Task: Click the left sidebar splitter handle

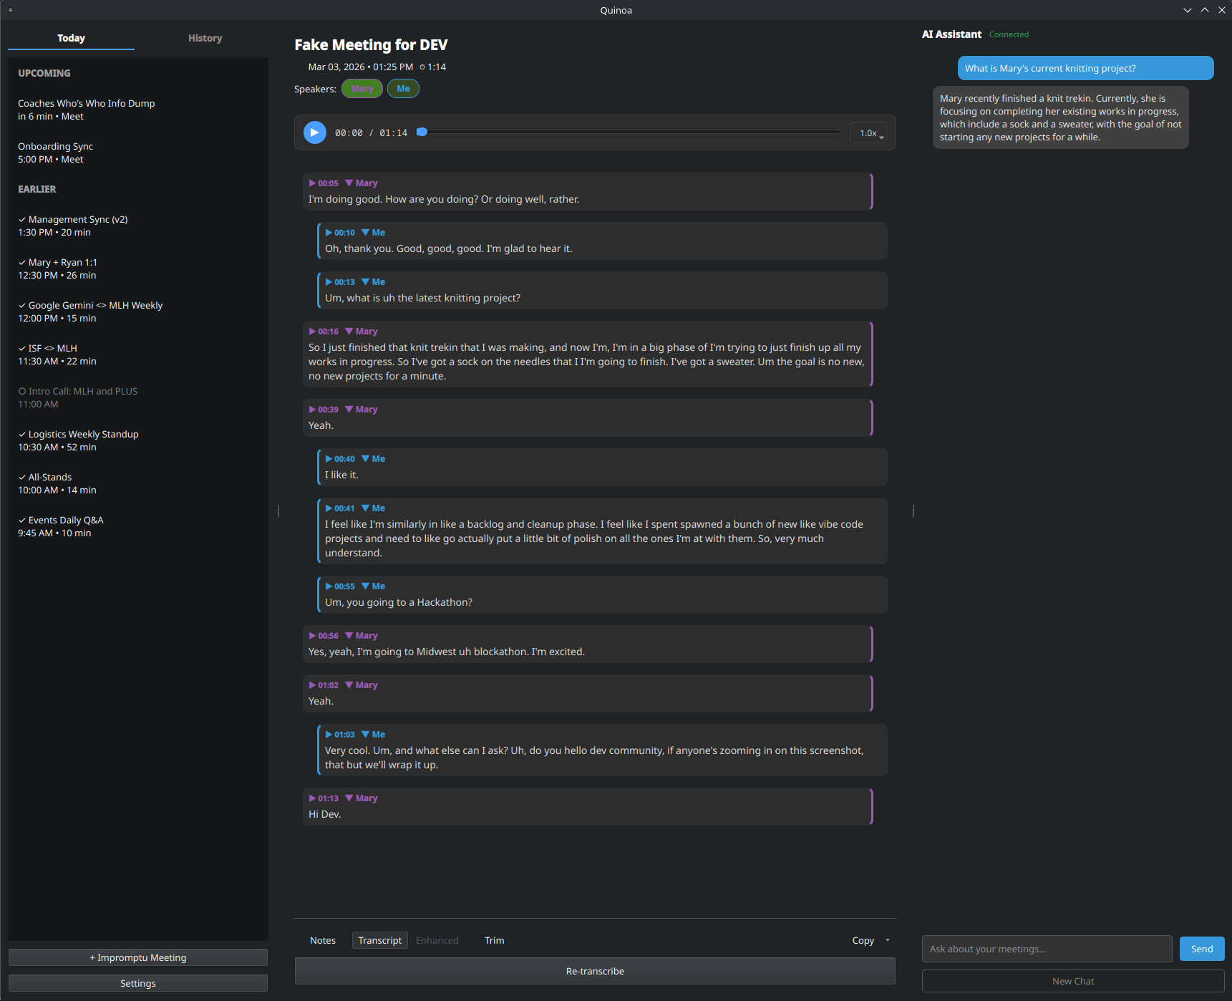Action: pyautogui.click(x=278, y=511)
